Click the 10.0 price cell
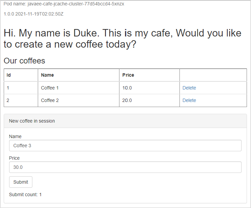Viewport: 251px width, 208px height. pyautogui.click(x=127, y=88)
